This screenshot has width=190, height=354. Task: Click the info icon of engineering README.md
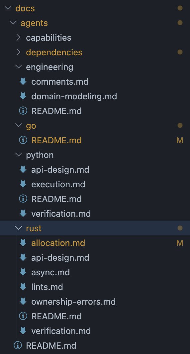[x=23, y=111]
